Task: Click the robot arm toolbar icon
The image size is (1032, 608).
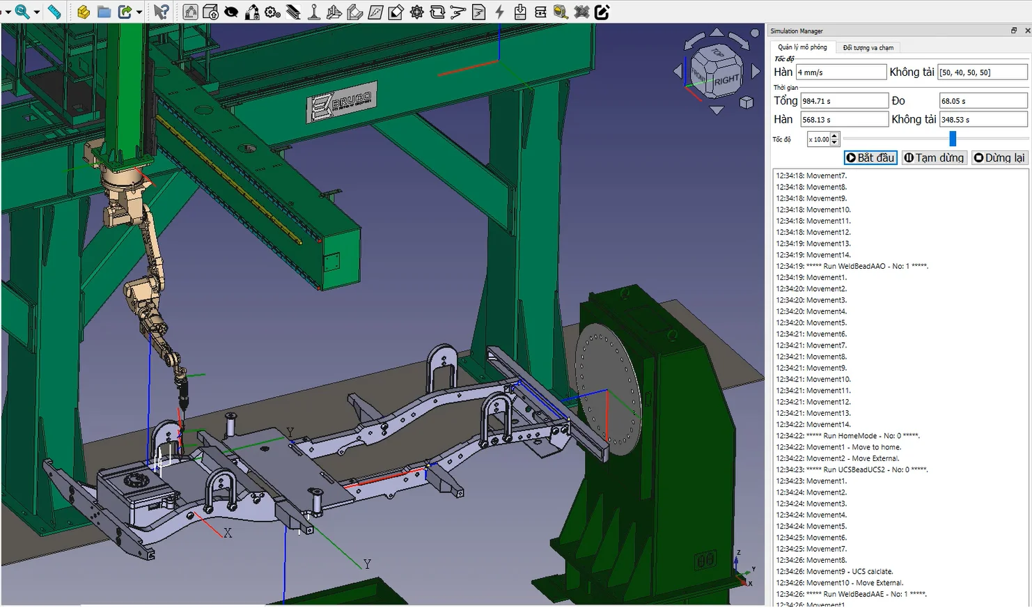Action: 252,12
